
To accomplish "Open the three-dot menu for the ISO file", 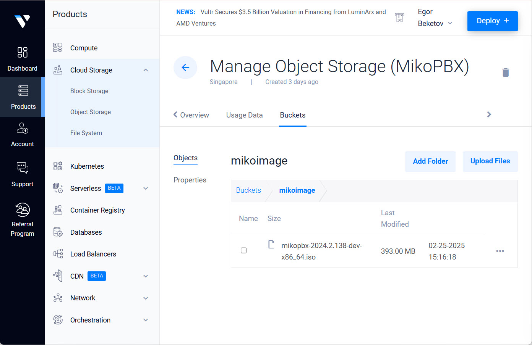I will (500, 251).
